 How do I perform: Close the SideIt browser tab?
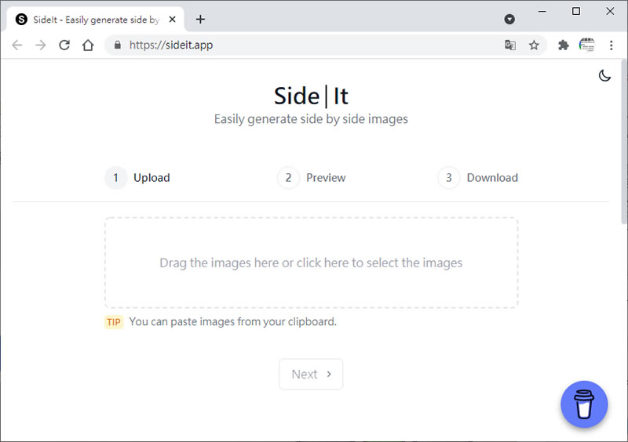(x=170, y=20)
